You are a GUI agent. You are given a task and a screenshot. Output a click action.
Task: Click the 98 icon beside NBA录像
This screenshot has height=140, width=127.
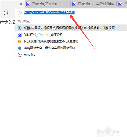click(x=20, y=41)
